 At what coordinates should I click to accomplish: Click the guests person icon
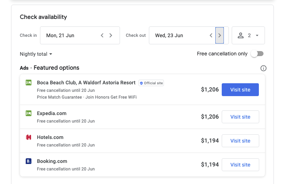241,35
